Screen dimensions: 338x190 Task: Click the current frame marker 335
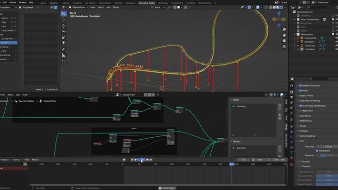tap(232, 164)
